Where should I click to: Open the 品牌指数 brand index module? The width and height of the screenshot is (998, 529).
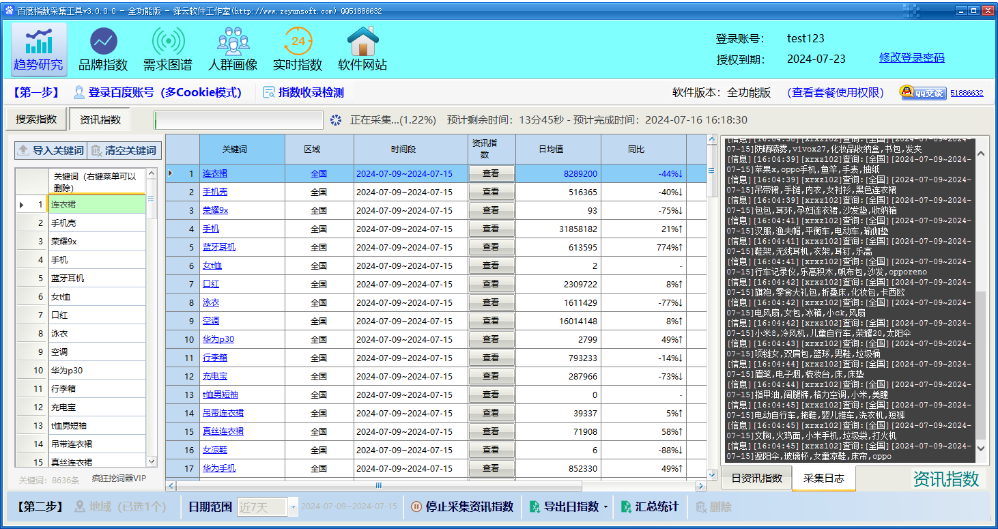(103, 50)
